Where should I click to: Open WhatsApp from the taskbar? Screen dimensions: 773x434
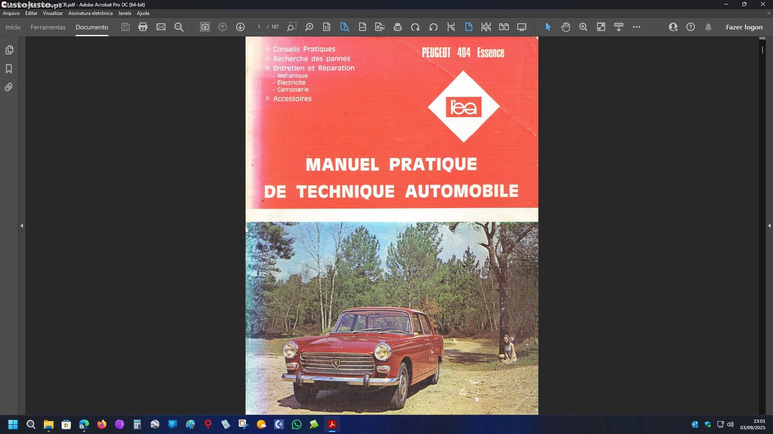coord(296,424)
